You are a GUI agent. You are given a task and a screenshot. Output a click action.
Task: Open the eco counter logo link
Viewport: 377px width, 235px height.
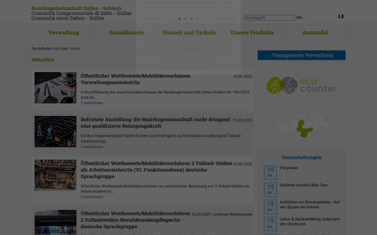[x=302, y=85]
